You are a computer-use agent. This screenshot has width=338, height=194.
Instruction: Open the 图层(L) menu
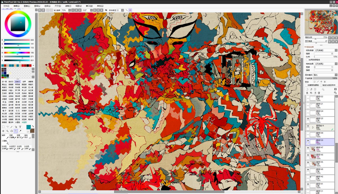coord(37,6)
